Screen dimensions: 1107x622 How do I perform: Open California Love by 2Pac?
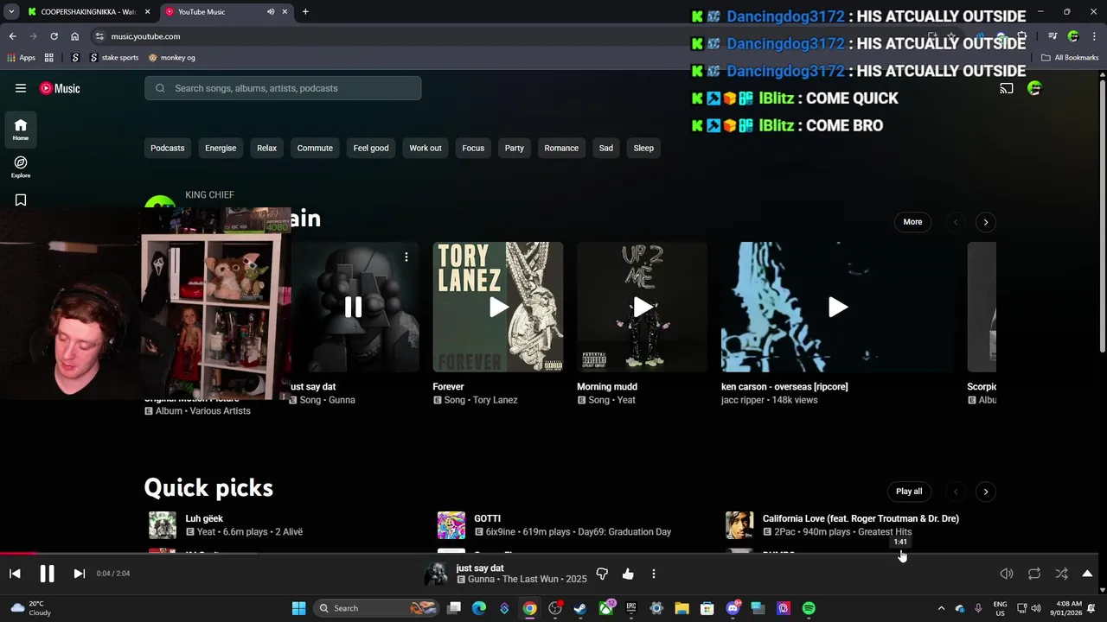click(x=861, y=518)
